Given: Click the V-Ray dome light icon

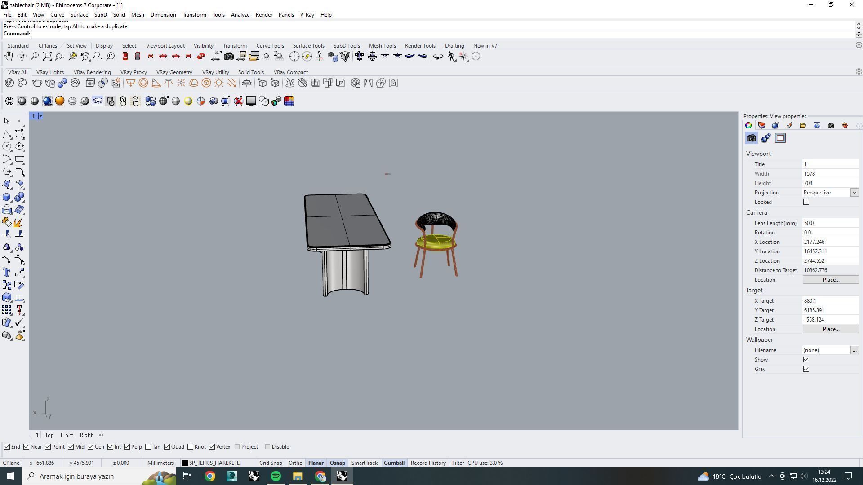Looking at the screenshot, I should click(194, 83).
